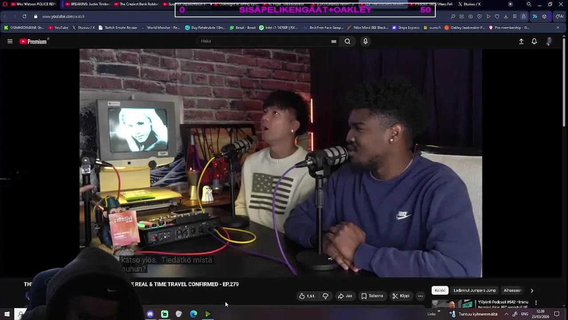The height and width of the screenshot is (320, 568).
Task: Open Windows notification center
Action: tap(557, 314)
